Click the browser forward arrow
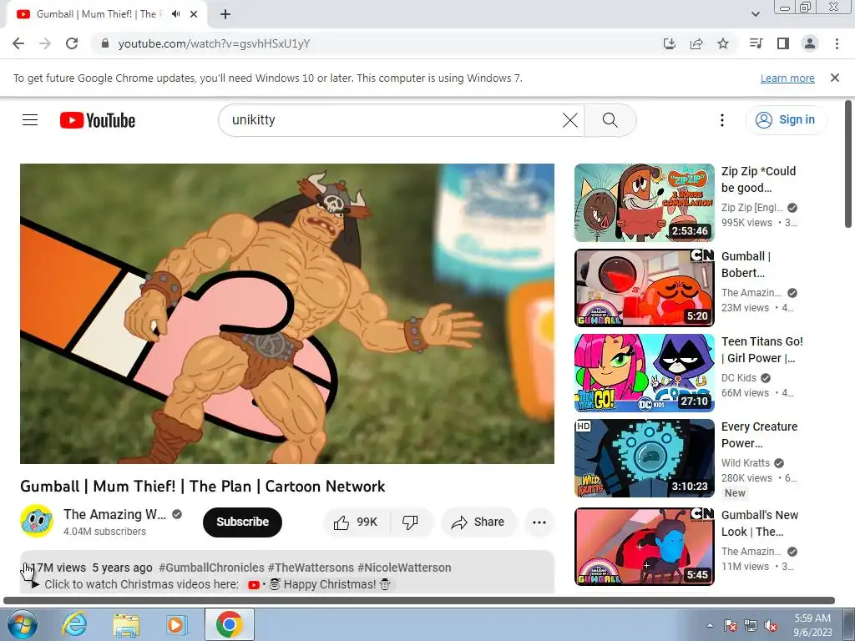 click(x=45, y=43)
